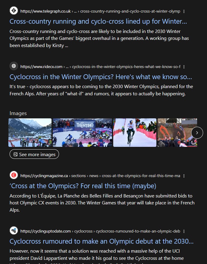Open 'Cyclocross rumoured to make an Olympic debut' link
The image size is (207, 264).
click(102, 241)
